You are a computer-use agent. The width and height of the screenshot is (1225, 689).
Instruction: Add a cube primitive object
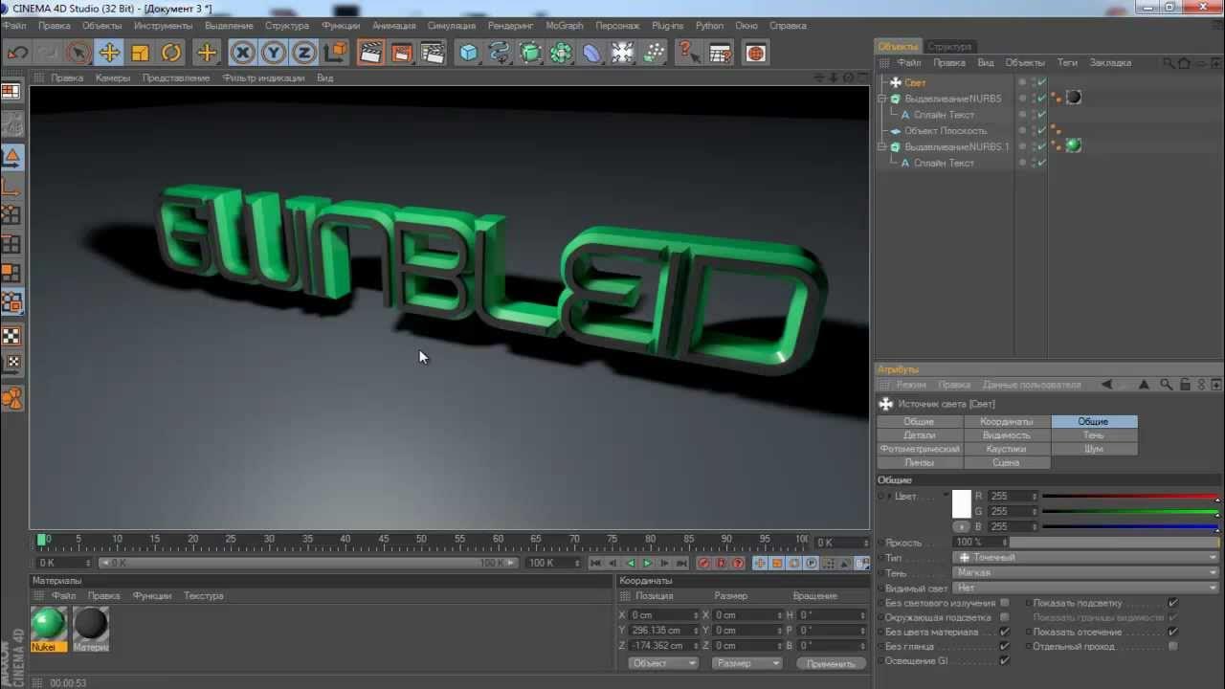(469, 54)
